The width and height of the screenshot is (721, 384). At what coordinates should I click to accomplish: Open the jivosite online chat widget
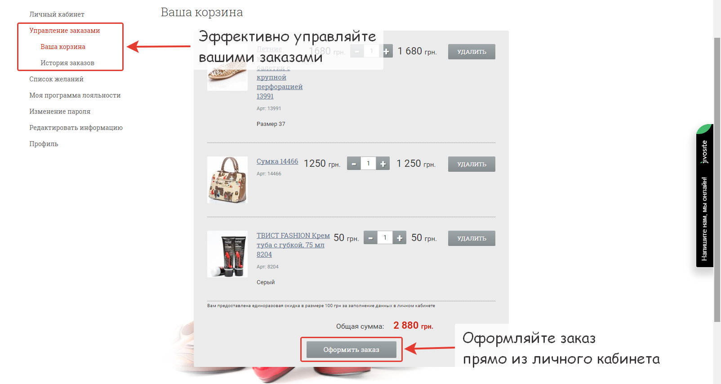tap(705, 196)
